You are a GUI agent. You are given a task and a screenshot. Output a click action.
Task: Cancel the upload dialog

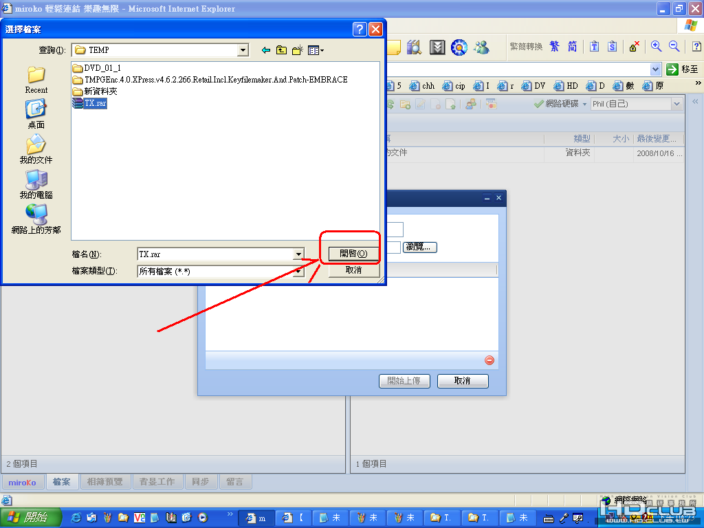coord(463,381)
